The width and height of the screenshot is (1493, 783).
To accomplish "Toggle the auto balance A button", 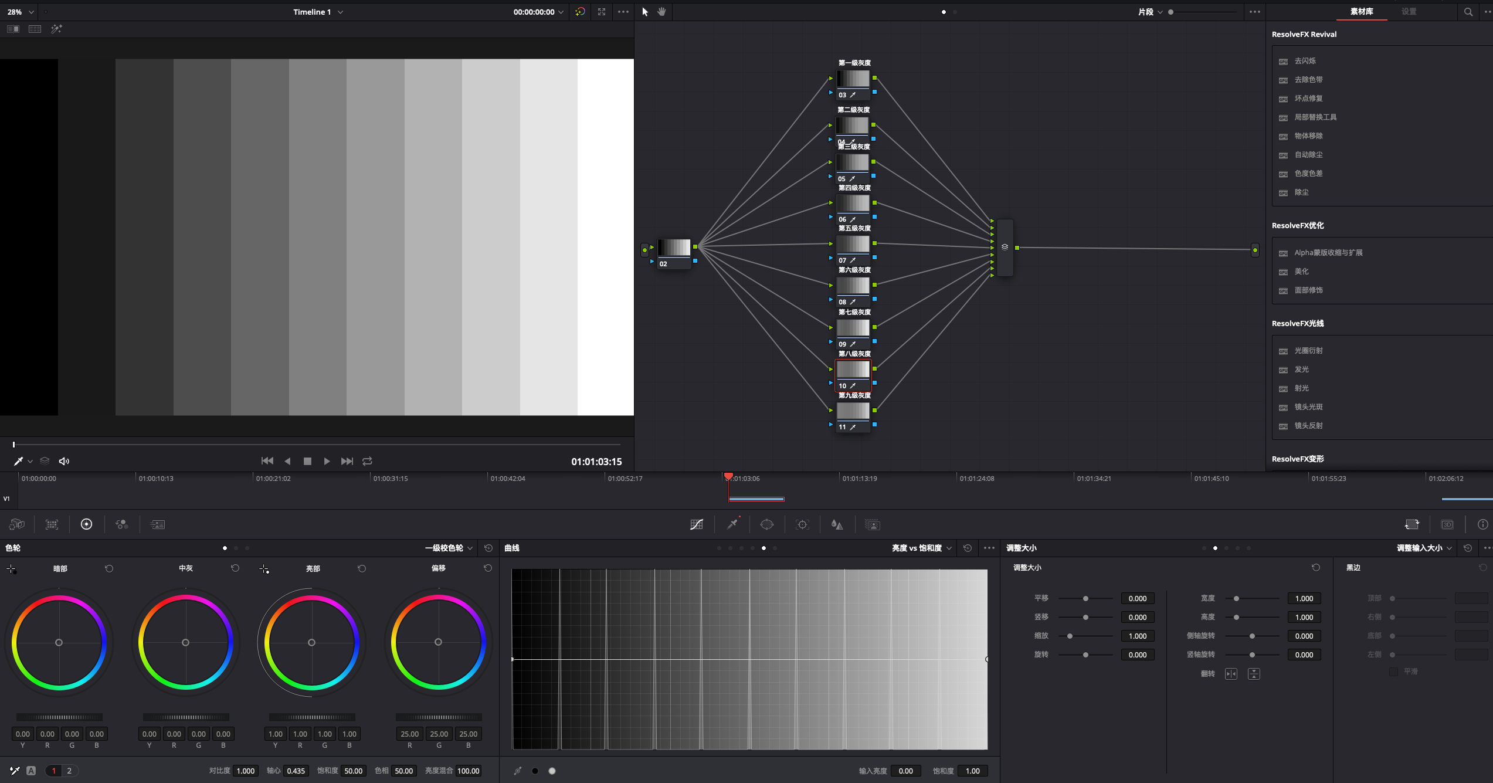I will 31,771.
